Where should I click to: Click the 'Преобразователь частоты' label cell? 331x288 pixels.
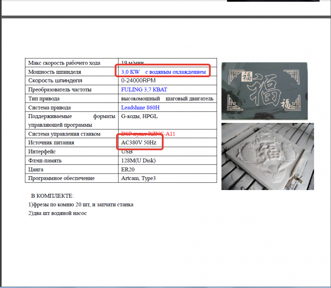tap(60, 89)
